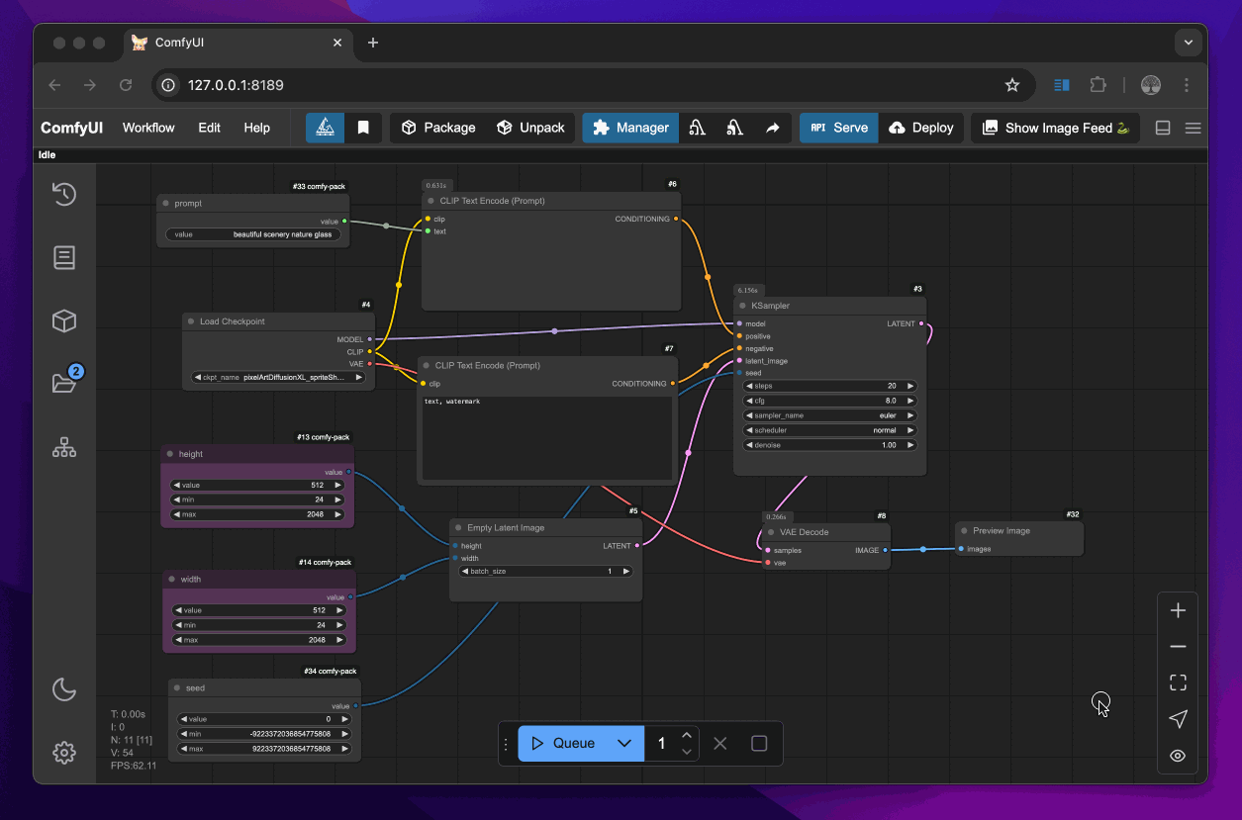Collapse the KSampler node via title dot

click(x=743, y=306)
